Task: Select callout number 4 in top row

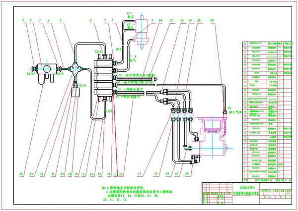Action: click(x=49, y=20)
